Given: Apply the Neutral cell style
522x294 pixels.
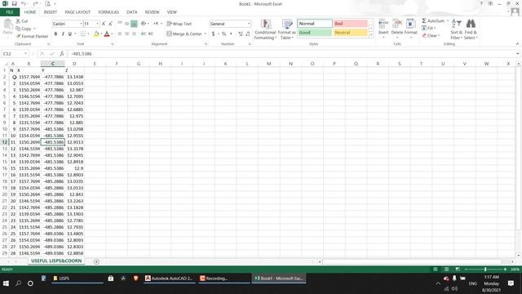Looking at the screenshot, I should 350,33.
